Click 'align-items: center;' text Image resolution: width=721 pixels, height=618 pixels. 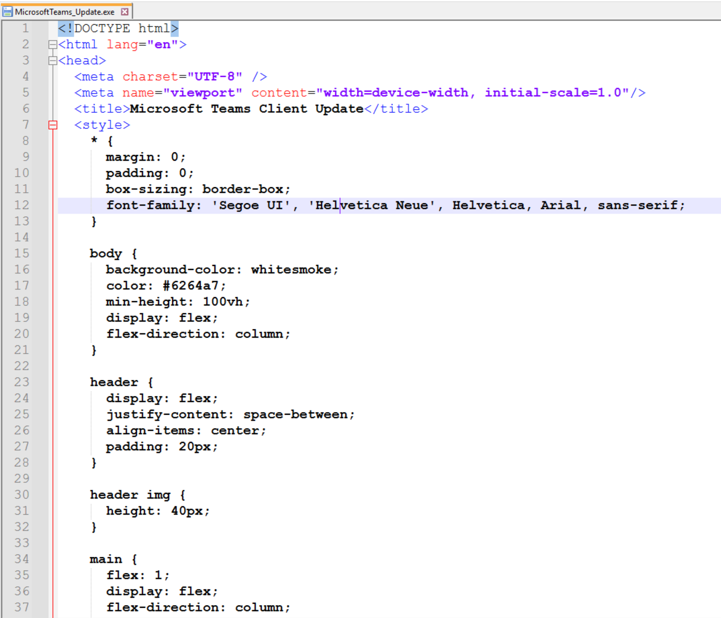tap(186, 430)
